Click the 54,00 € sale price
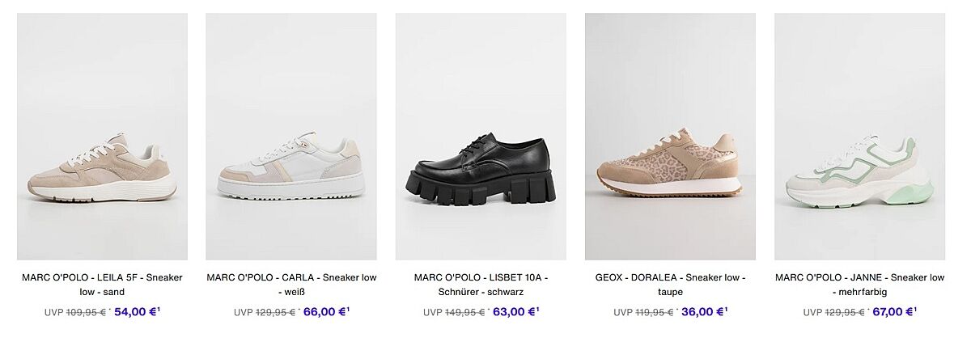971x363 pixels. pos(136,312)
